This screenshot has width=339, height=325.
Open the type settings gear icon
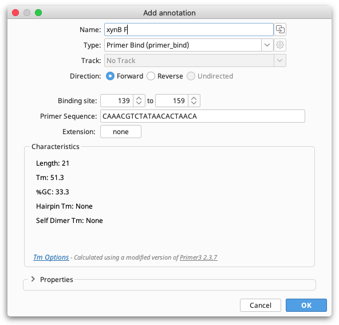(x=280, y=45)
